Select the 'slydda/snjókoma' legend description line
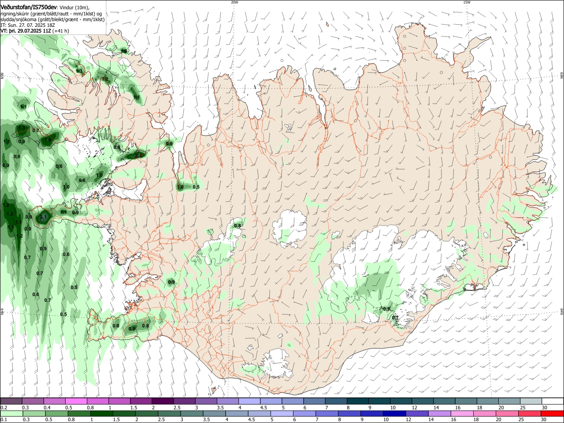564x423 pixels. (52, 19)
